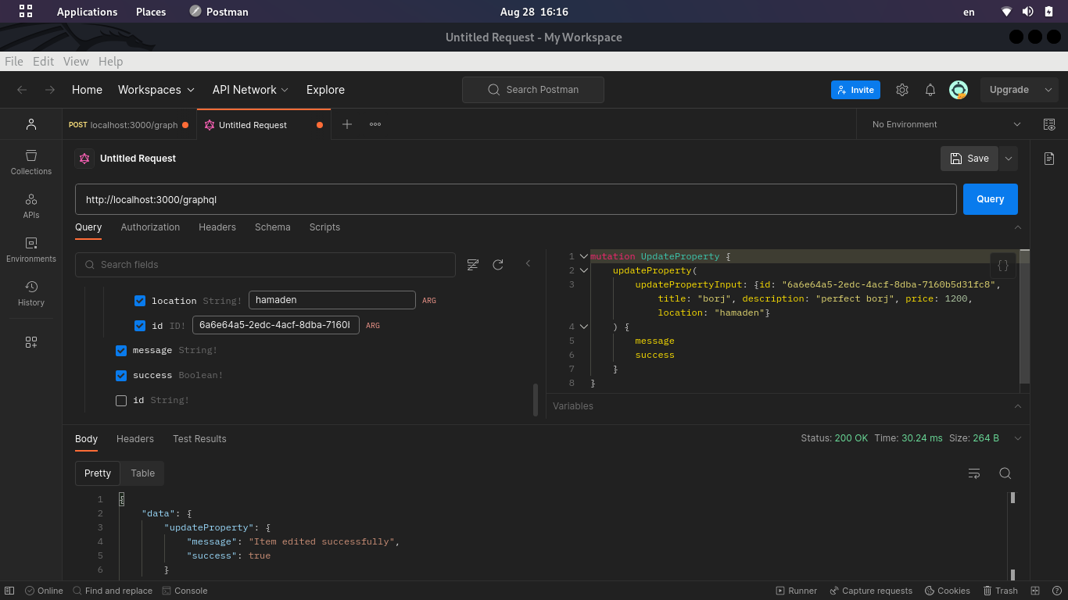The width and height of the screenshot is (1068, 600).
Task: Click the Search fields box
Action: 265,265
